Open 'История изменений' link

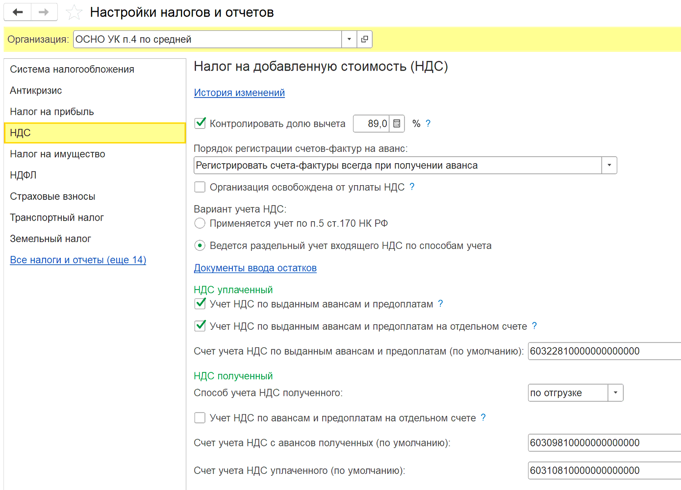pyautogui.click(x=239, y=93)
